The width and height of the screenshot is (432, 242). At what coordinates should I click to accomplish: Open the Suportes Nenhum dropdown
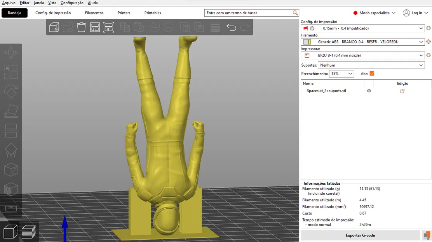point(371,65)
